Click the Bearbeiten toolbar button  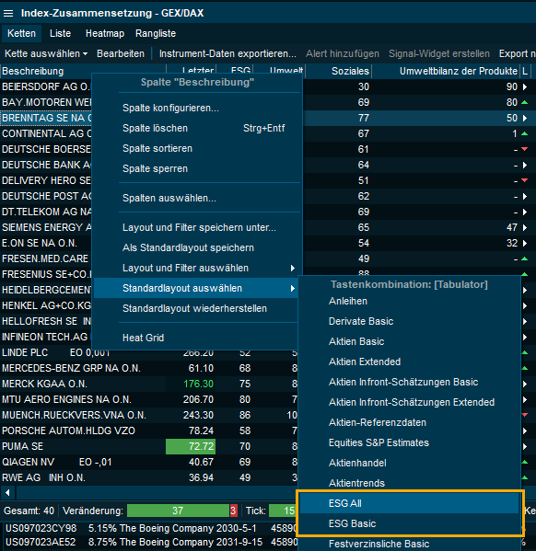(x=121, y=53)
